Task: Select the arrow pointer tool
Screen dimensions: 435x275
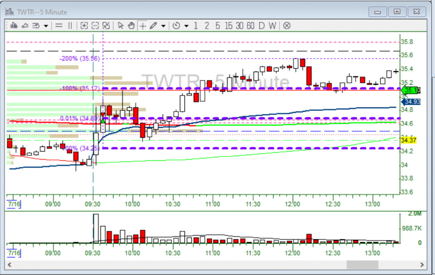Action: [121, 26]
